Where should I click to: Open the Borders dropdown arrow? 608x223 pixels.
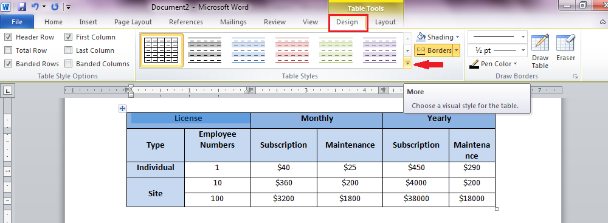click(x=457, y=50)
